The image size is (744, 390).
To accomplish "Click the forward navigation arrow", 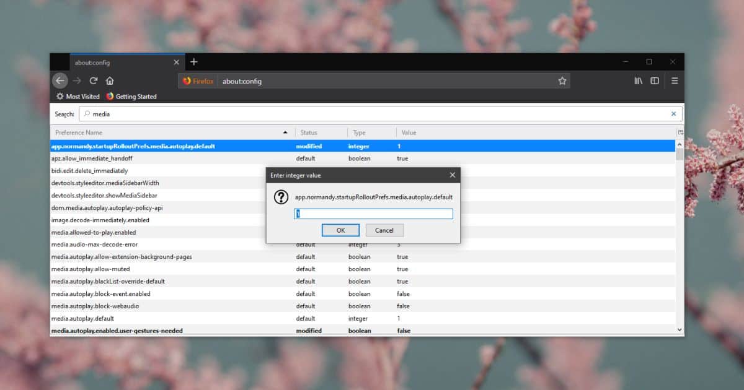I will click(x=77, y=80).
